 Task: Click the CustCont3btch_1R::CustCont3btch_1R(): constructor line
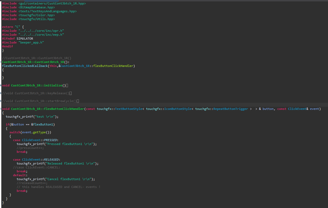pos(36,62)
